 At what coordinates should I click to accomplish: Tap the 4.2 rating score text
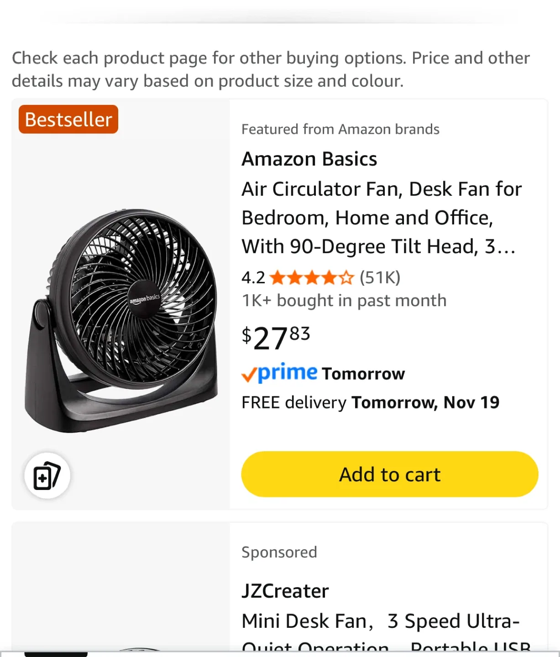tap(251, 277)
